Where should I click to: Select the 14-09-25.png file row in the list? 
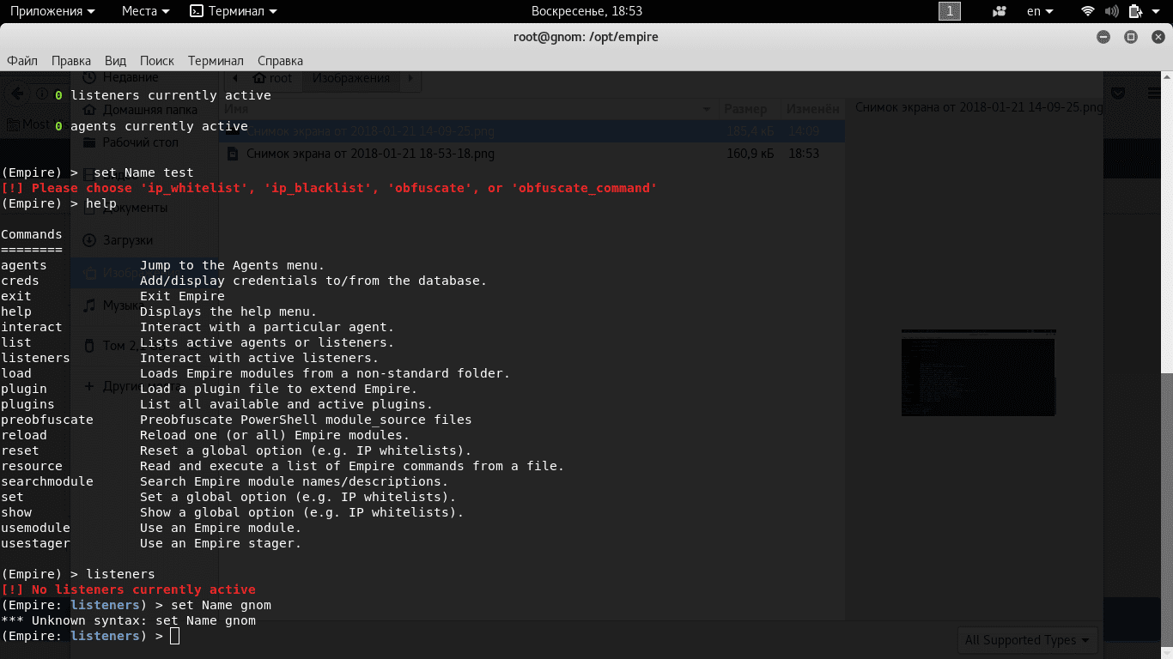[532, 131]
